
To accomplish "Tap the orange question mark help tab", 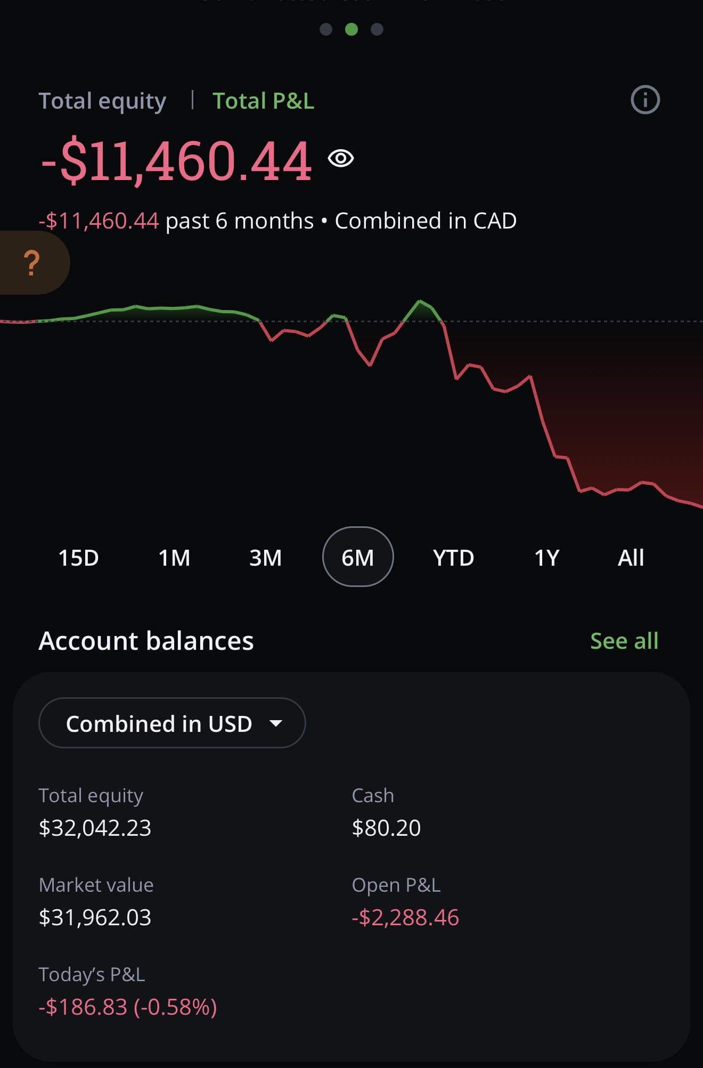I will 32,263.
